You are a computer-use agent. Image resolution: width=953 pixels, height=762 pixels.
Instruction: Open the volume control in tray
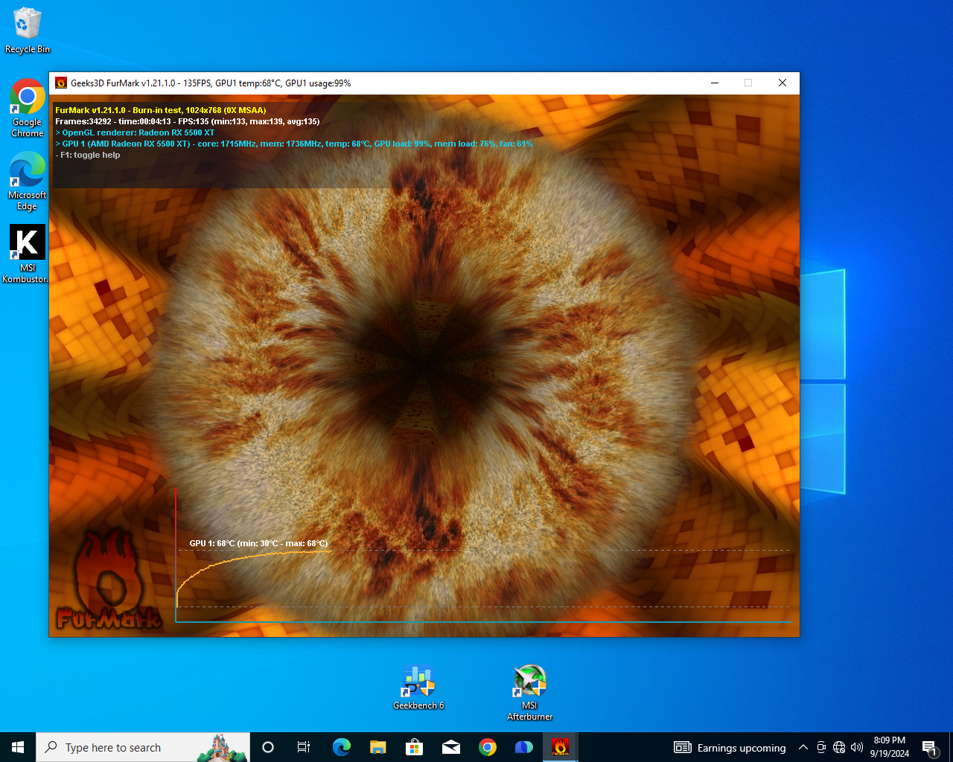pos(857,748)
